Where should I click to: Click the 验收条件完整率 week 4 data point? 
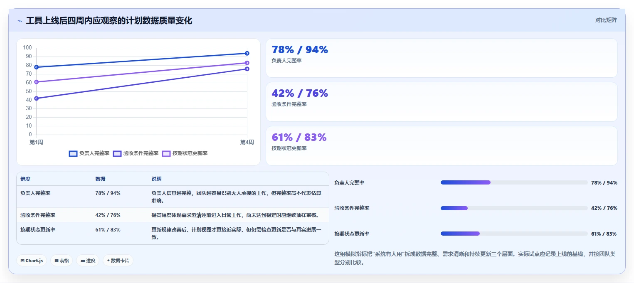[247, 69]
